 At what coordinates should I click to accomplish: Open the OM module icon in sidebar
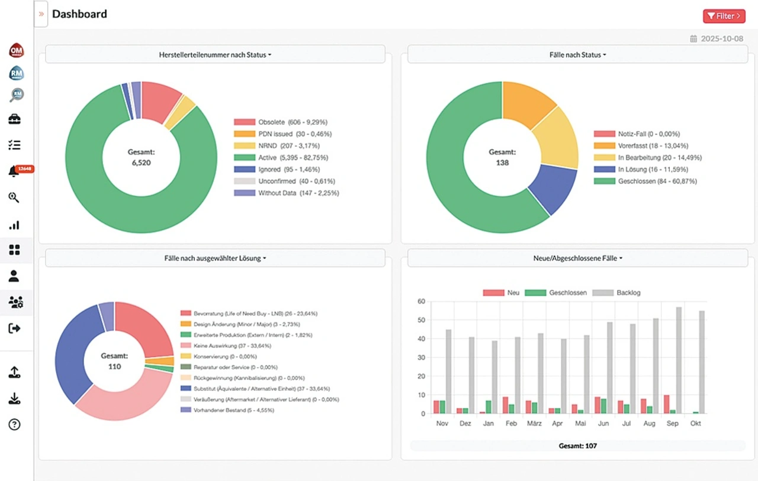(x=16, y=51)
